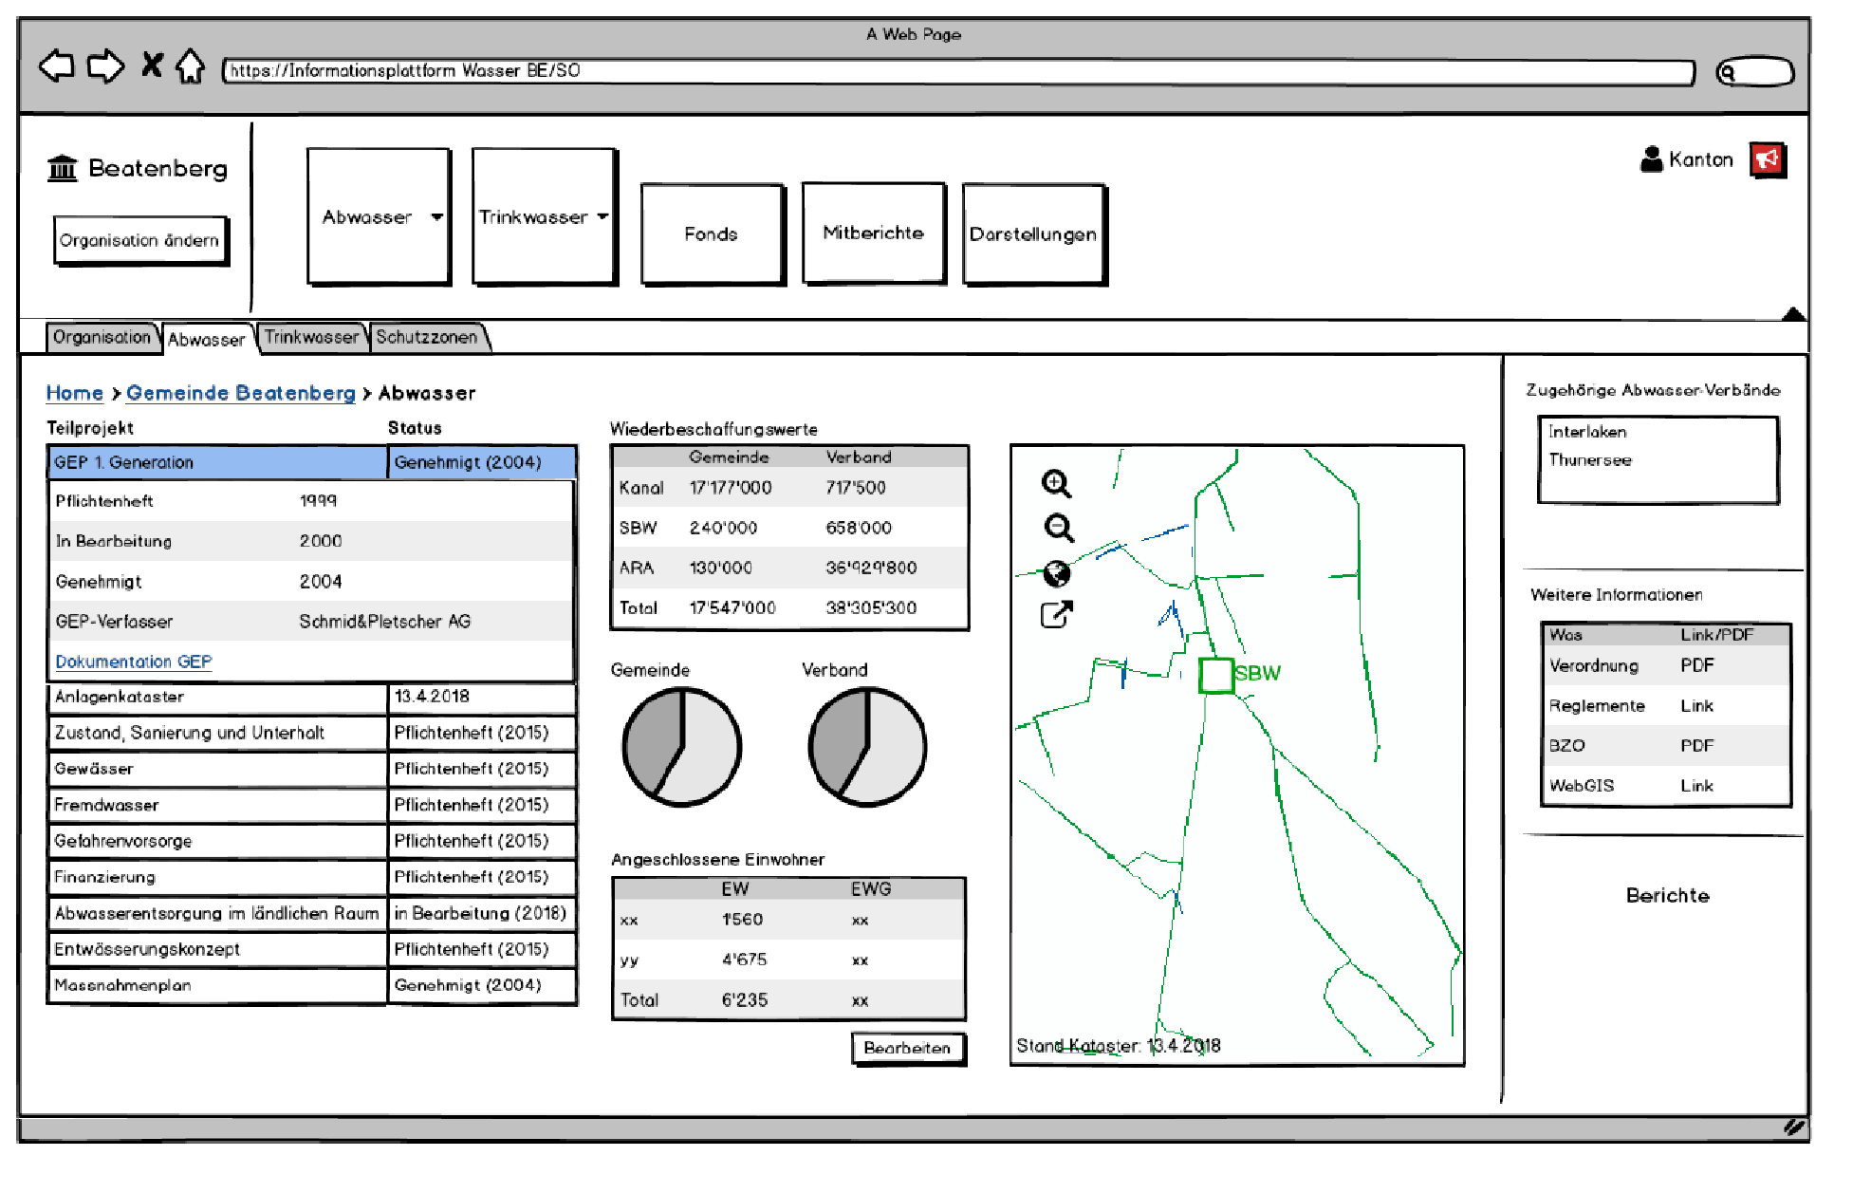The height and width of the screenshot is (1193, 1871).
Task: Click the red megaphone announcement icon
Action: click(x=1768, y=159)
